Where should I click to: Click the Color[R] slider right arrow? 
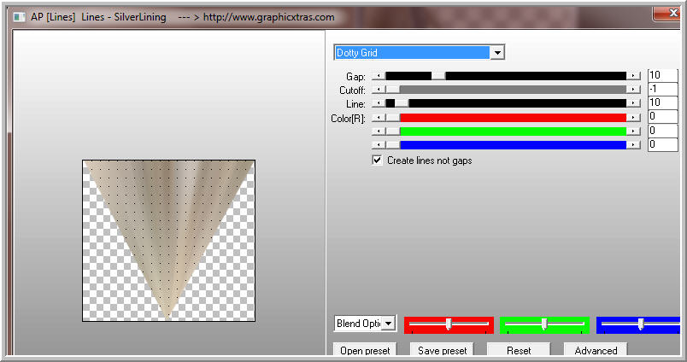tap(633, 118)
